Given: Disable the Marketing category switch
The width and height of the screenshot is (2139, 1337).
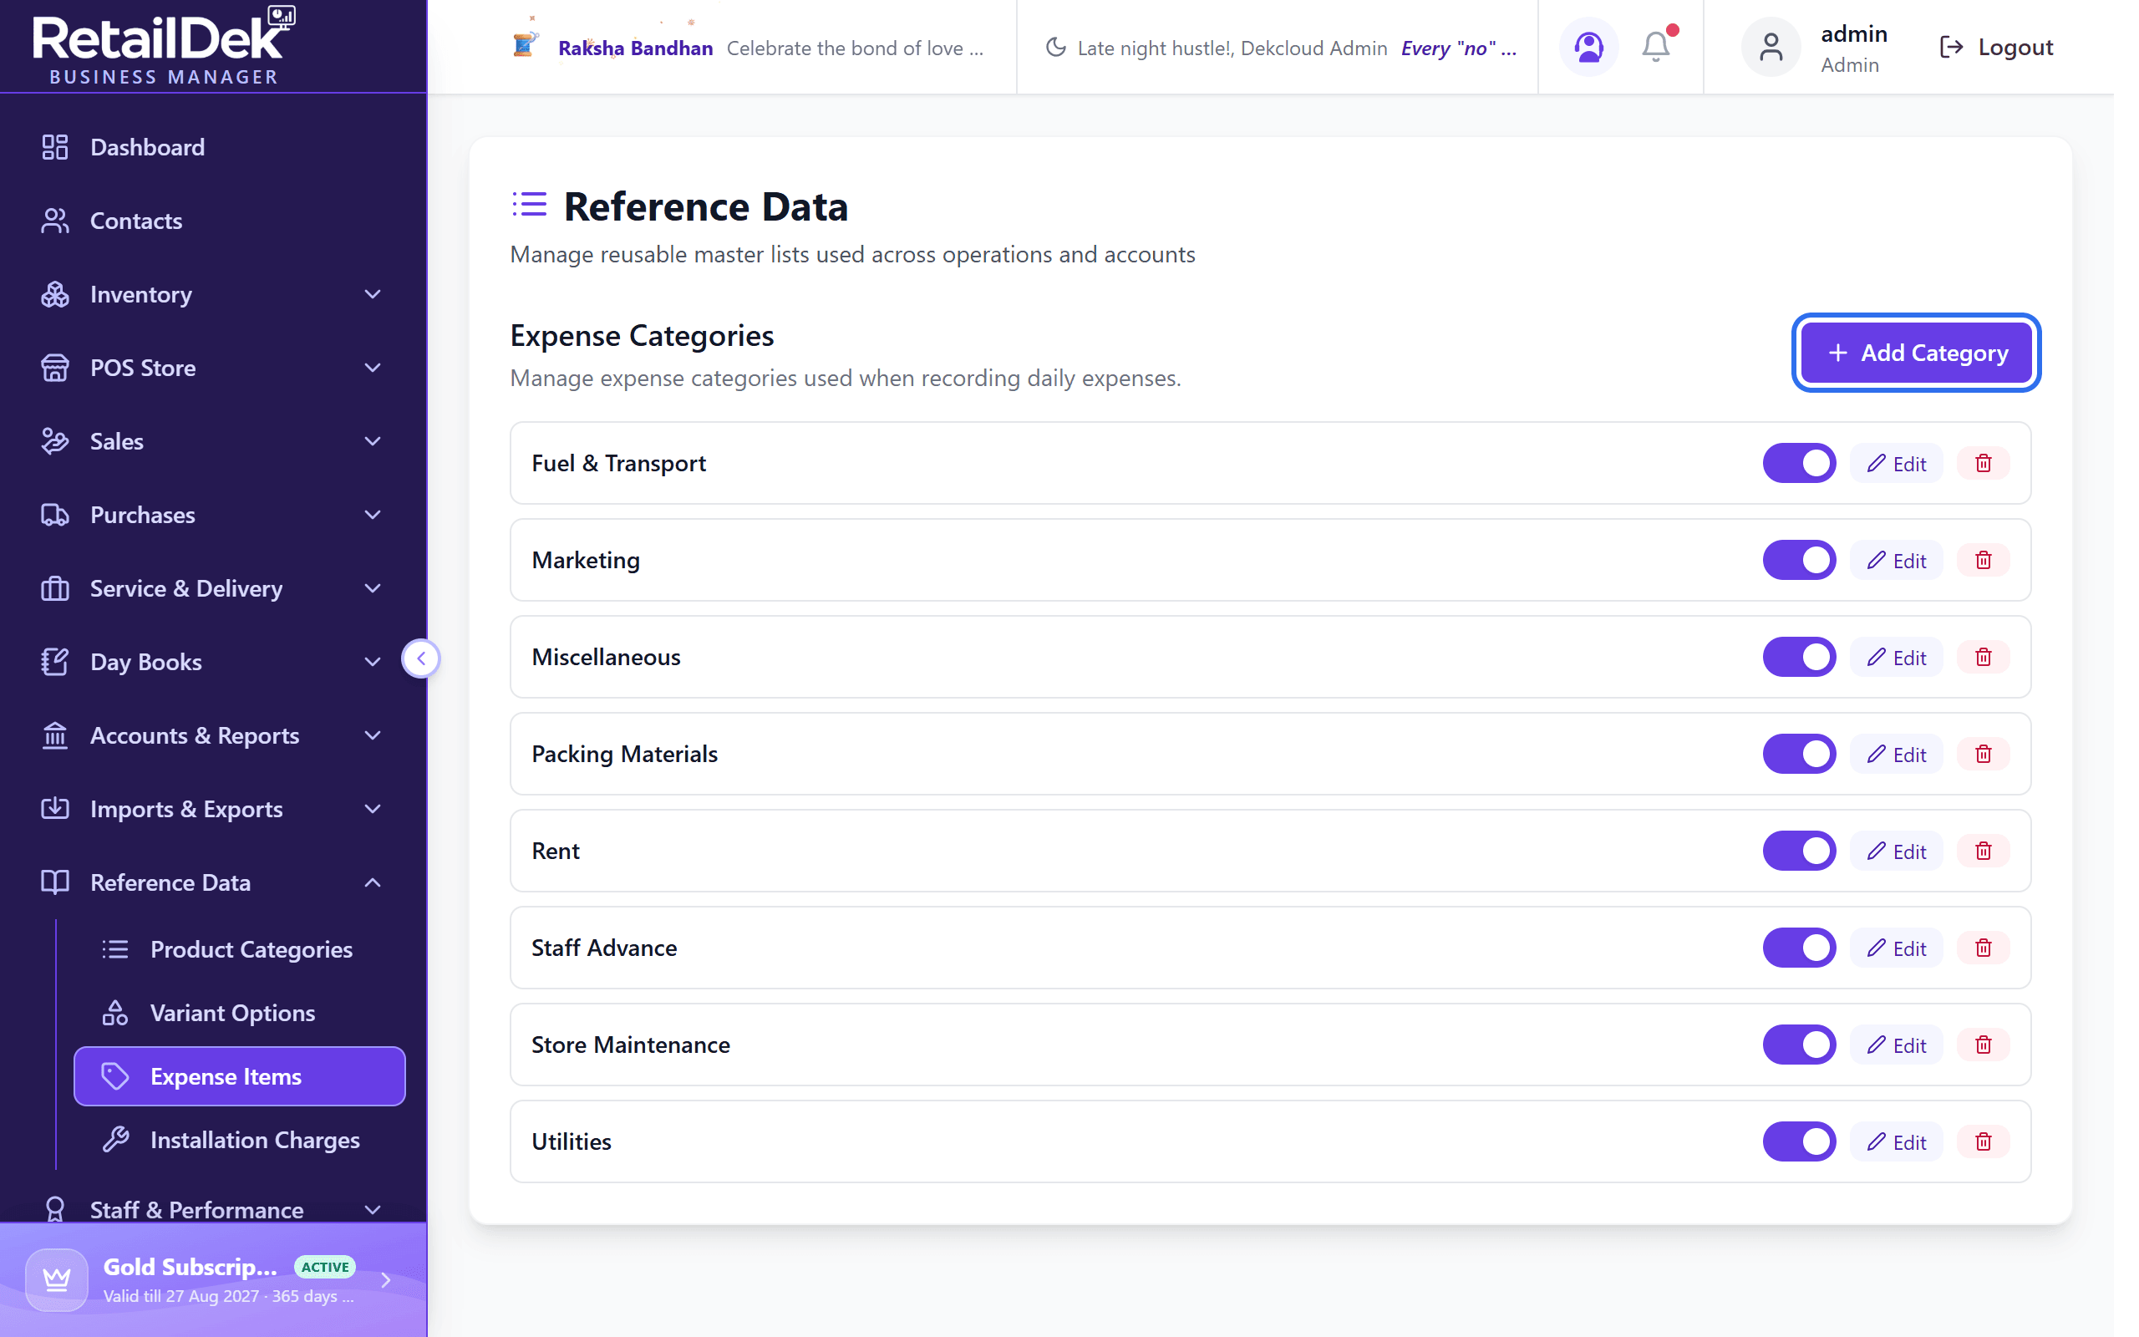Looking at the screenshot, I should 1799,561.
